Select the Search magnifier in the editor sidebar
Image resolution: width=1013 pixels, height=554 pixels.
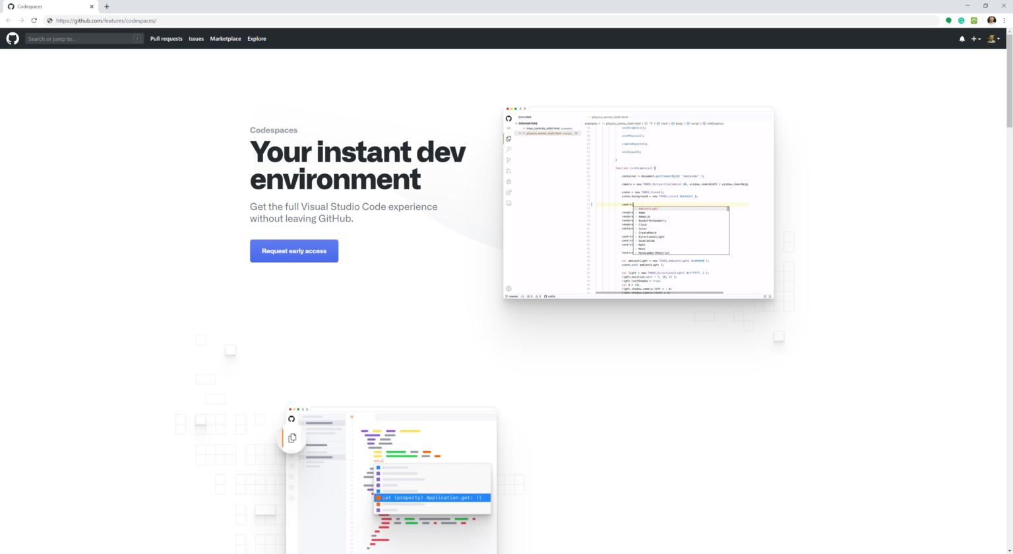508,149
